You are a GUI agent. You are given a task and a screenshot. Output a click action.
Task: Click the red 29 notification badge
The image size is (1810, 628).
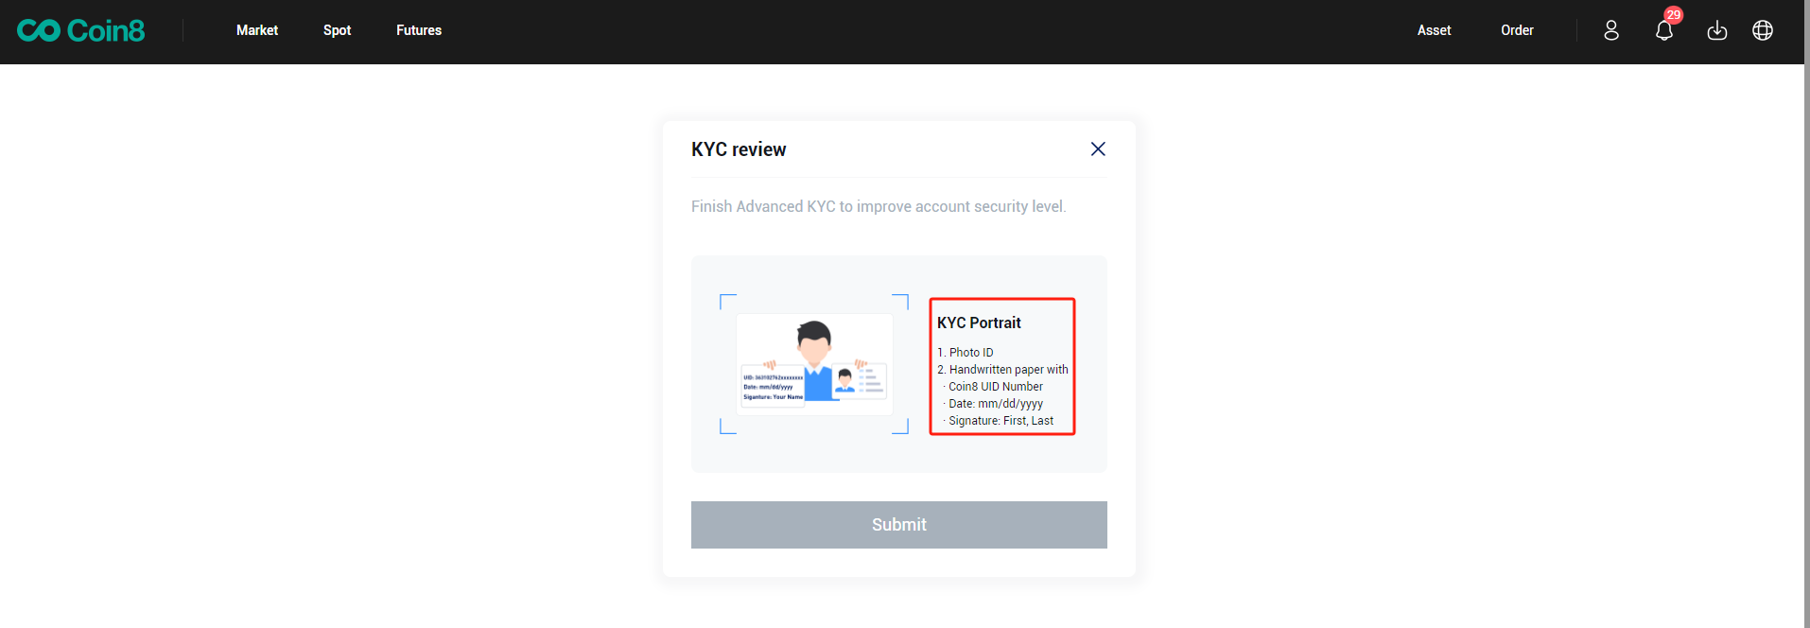[1674, 15]
